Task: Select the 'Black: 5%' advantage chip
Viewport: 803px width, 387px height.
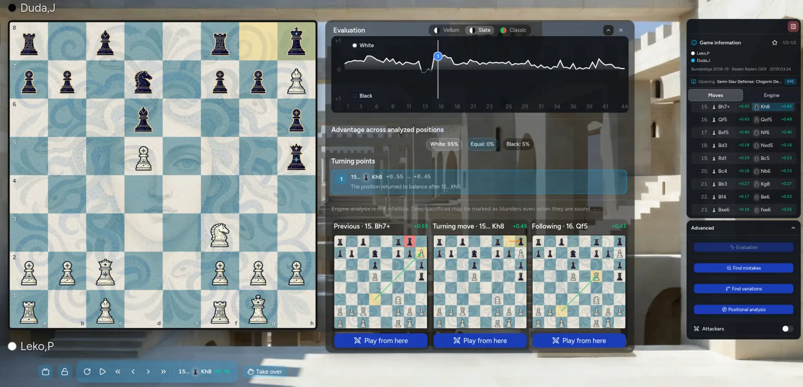Action: tap(518, 144)
